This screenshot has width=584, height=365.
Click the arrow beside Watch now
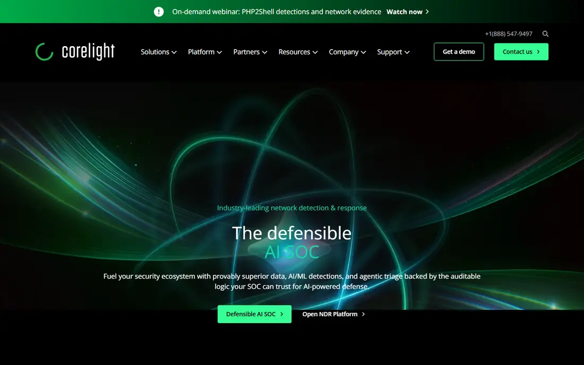coord(427,12)
